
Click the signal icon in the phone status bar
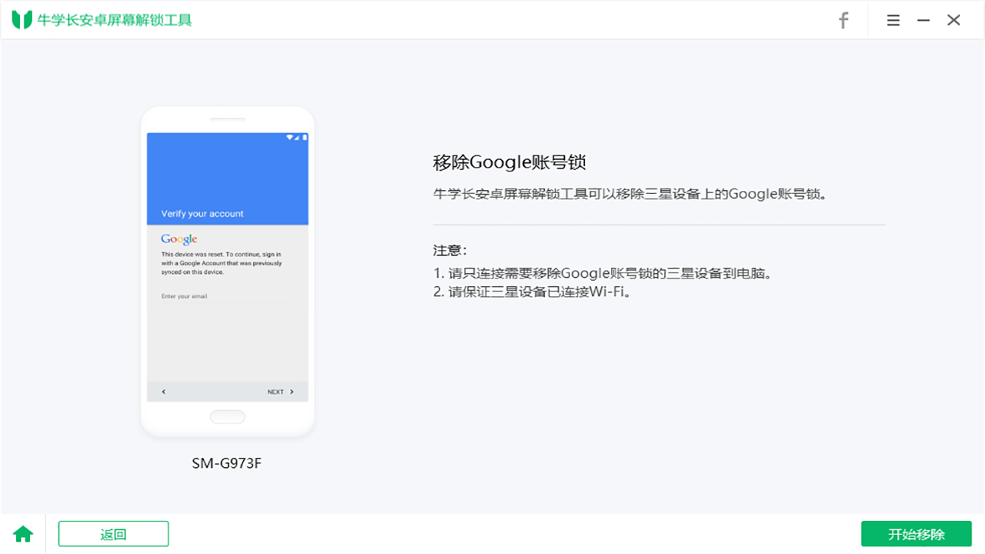pos(297,137)
